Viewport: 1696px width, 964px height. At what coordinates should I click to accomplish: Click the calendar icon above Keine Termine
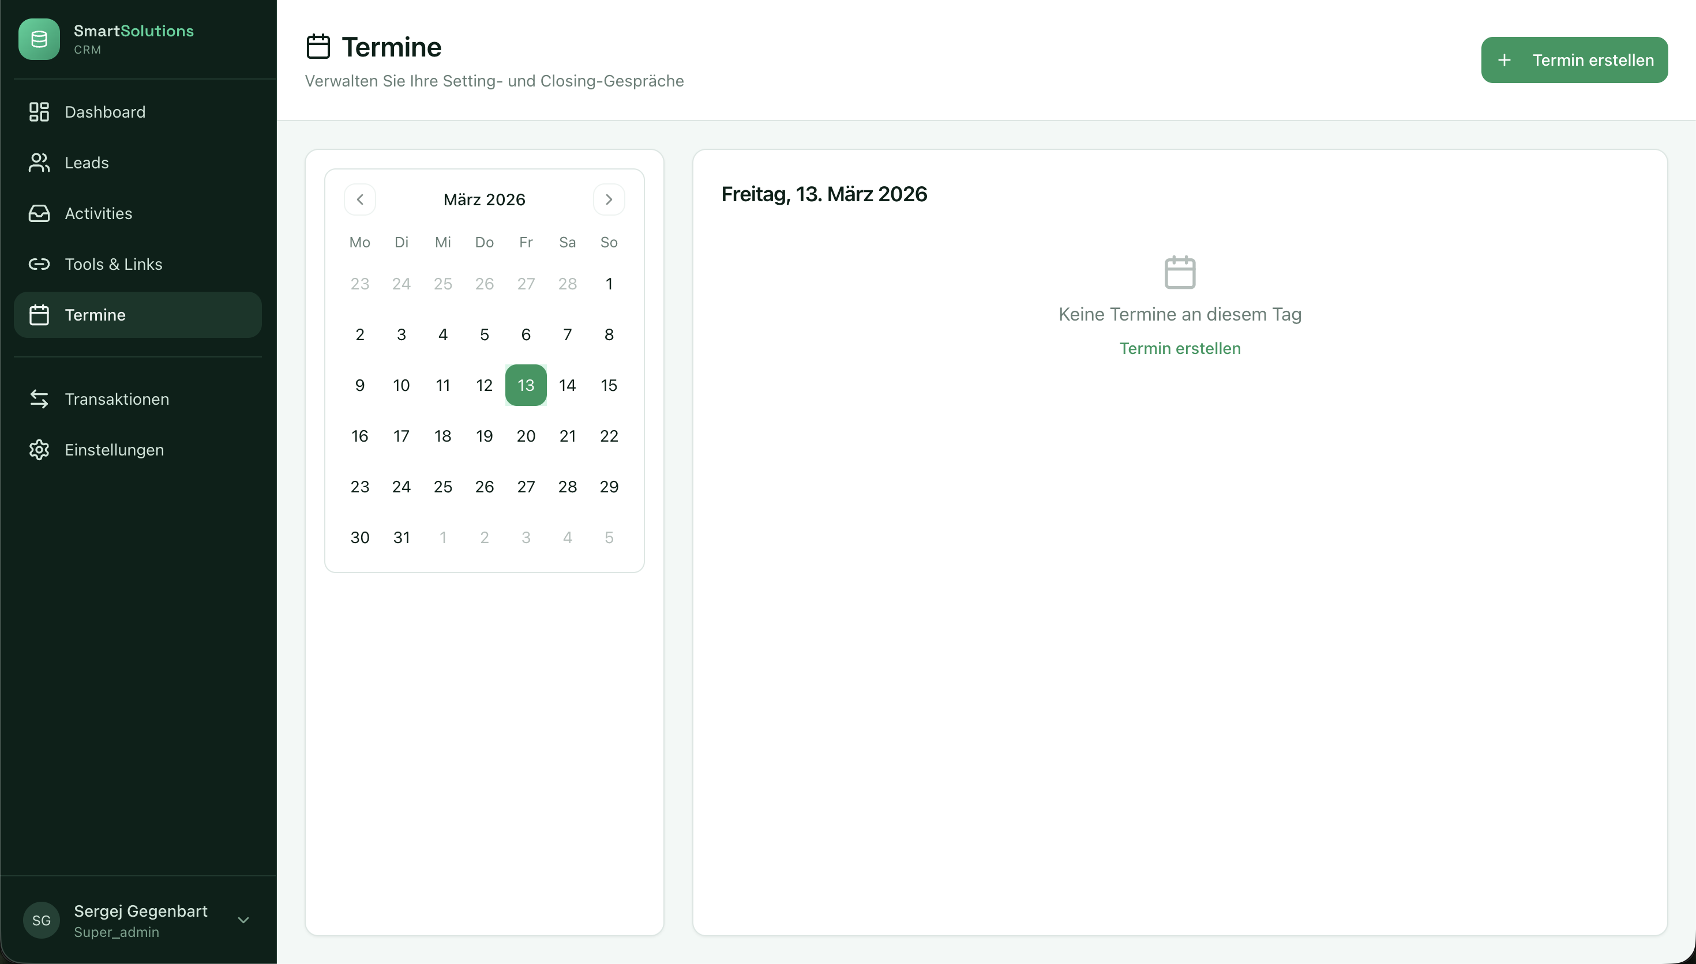(x=1180, y=272)
